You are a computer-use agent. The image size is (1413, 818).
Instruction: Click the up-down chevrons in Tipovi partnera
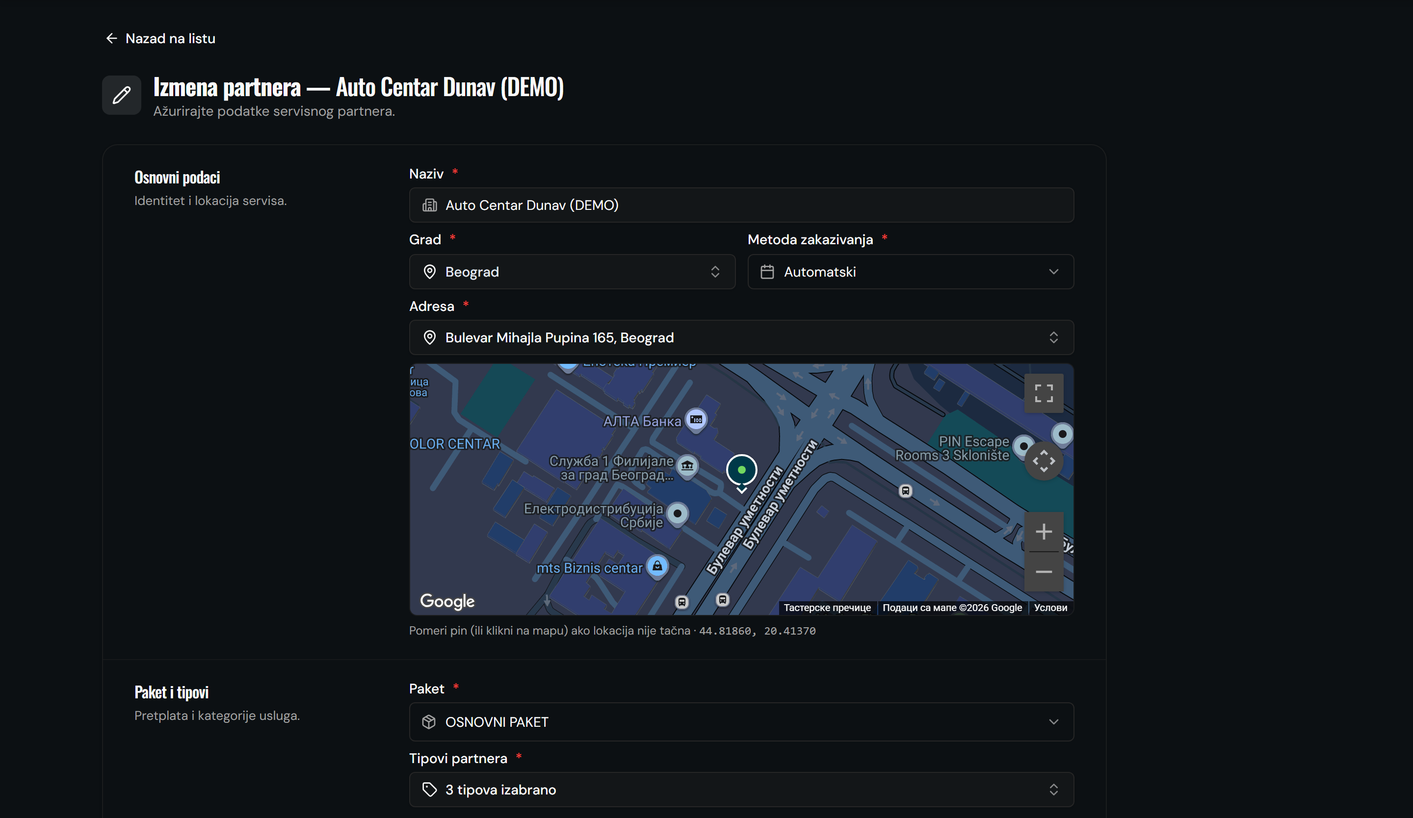(x=1053, y=790)
